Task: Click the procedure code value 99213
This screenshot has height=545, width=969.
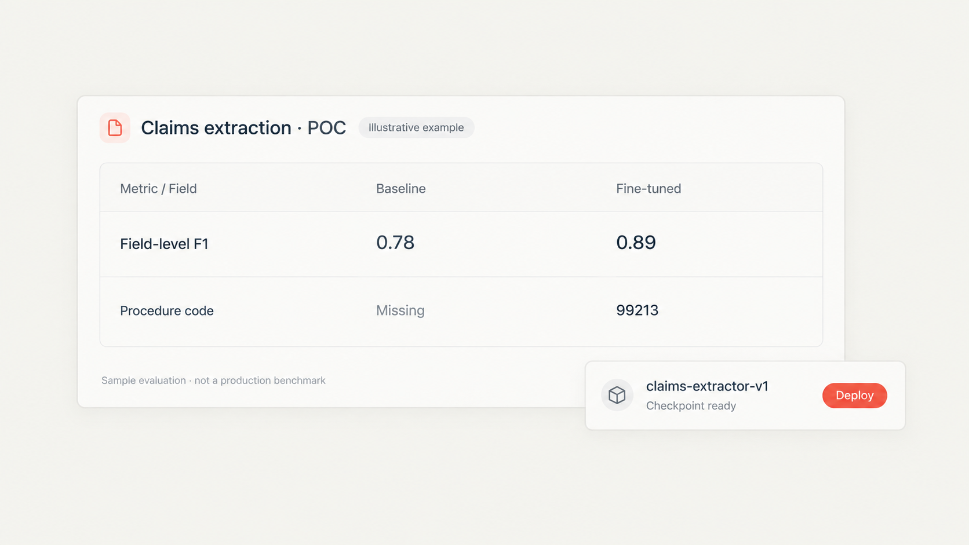Action: (637, 310)
